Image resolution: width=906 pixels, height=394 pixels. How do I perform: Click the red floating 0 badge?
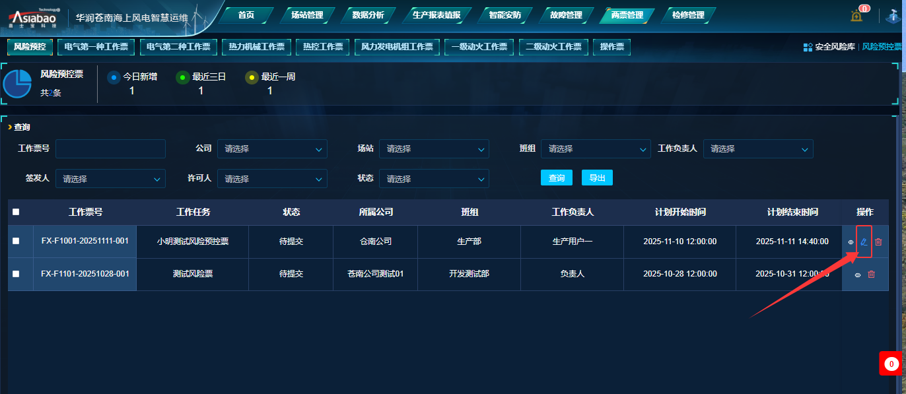coord(891,364)
